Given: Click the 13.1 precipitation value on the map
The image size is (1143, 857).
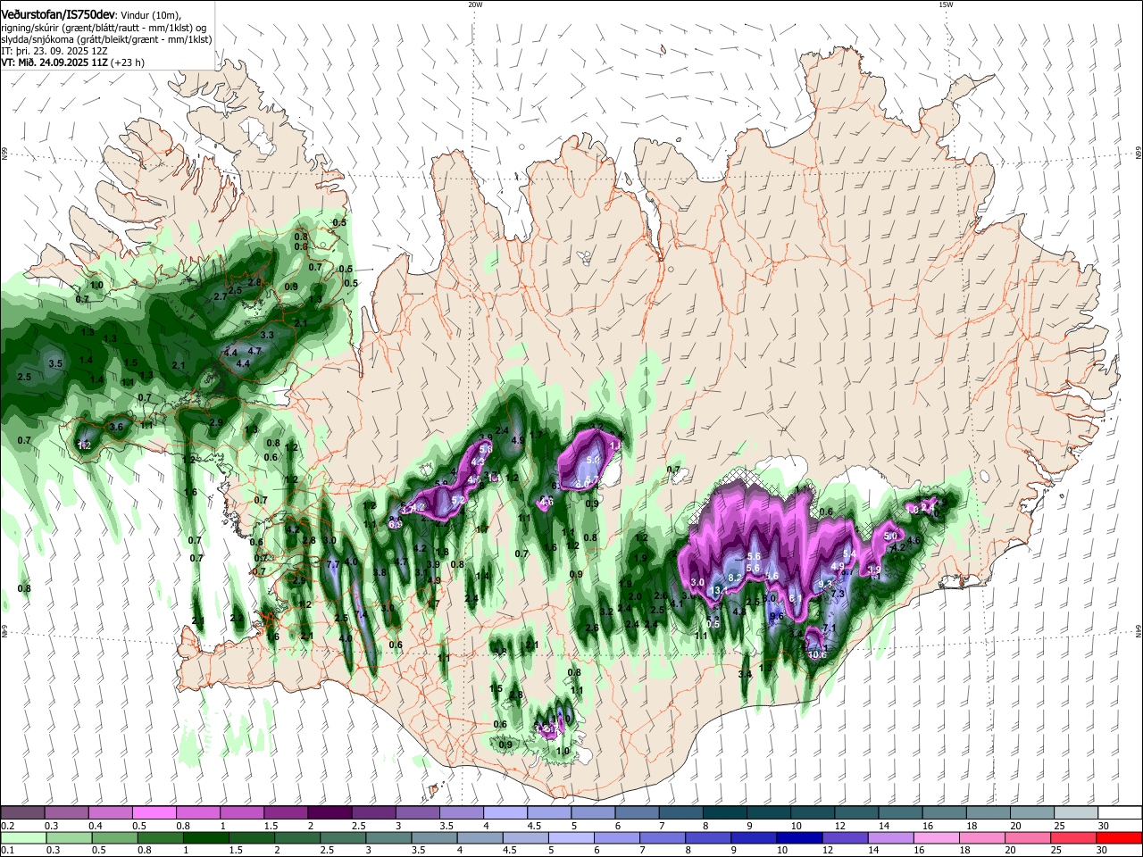Looking at the screenshot, I should (718, 591).
